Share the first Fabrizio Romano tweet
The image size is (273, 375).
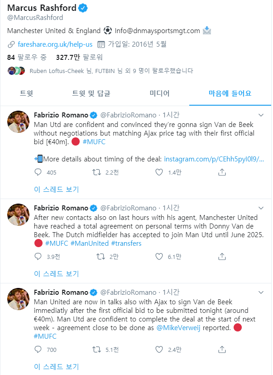tap(222, 172)
